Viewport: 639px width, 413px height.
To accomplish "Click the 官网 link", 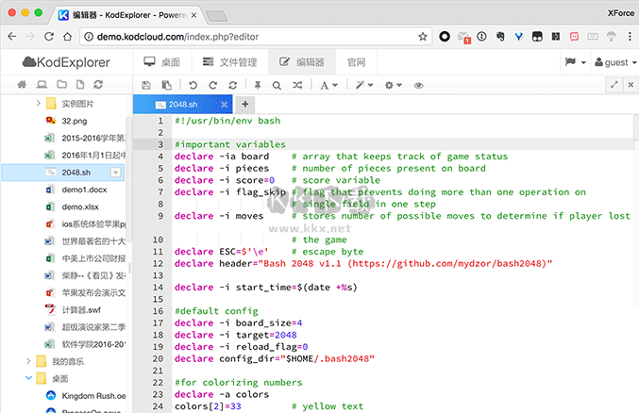I will (x=356, y=62).
